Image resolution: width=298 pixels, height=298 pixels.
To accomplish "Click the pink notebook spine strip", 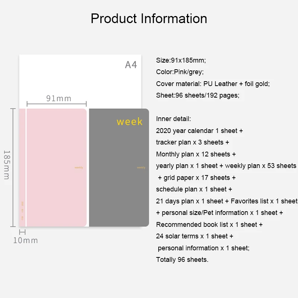I will coord(22,167).
